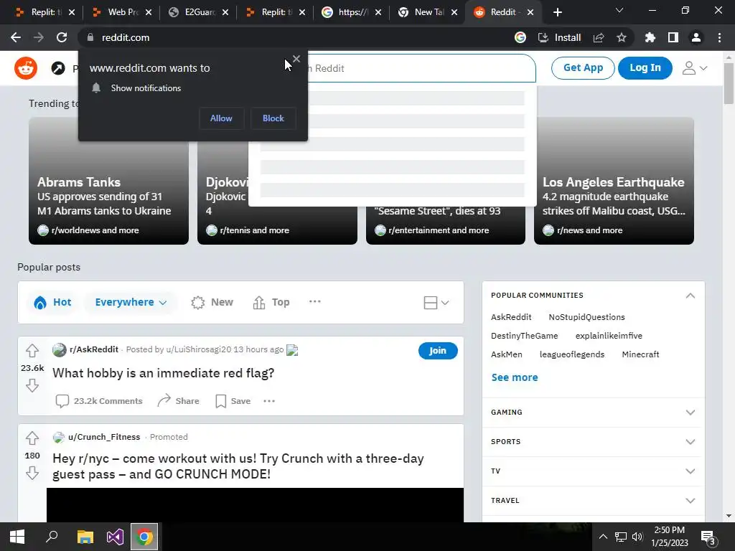The image size is (735, 551).
Task: Switch to the https:// Google tab
Action: pyautogui.click(x=352, y=12)
